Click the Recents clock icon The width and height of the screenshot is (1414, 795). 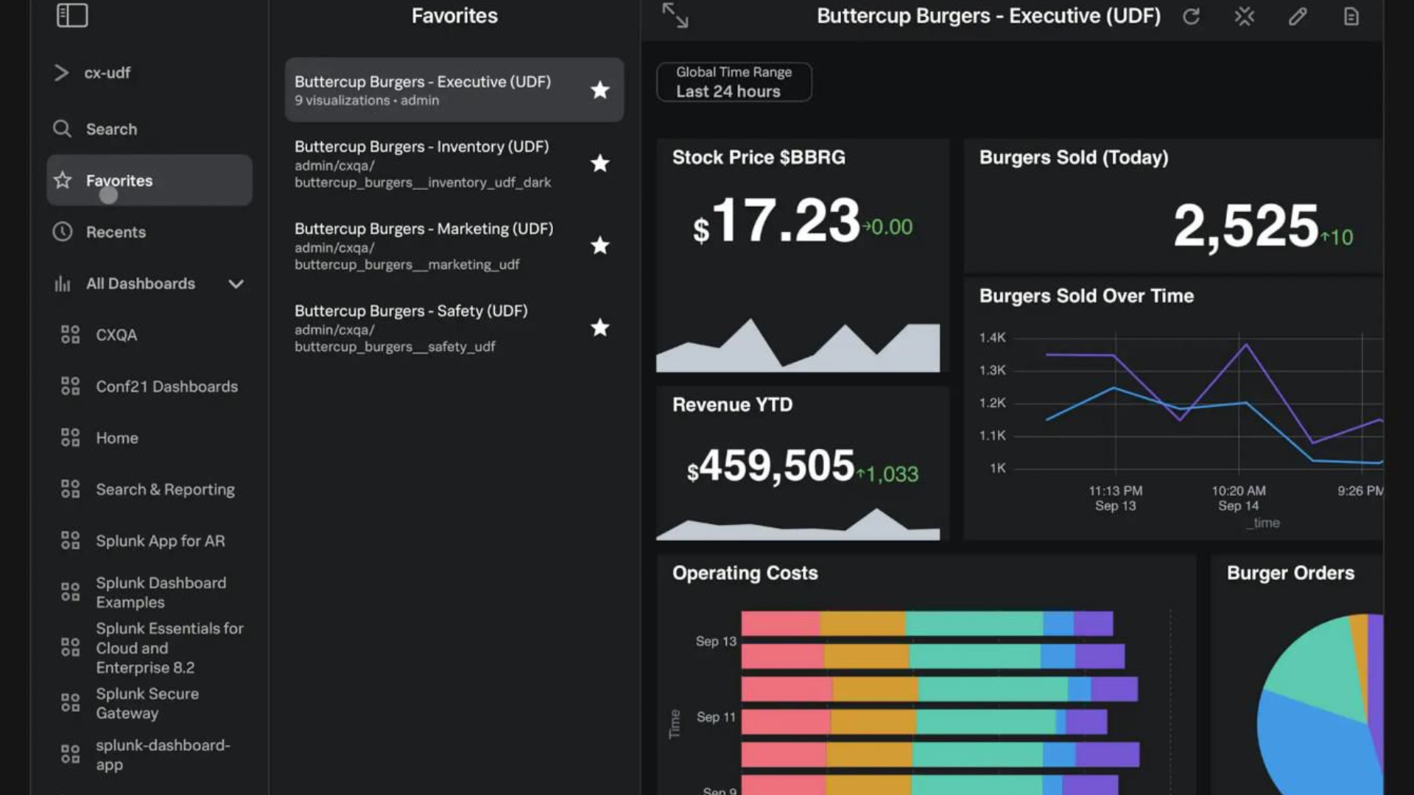coord(63,232)
